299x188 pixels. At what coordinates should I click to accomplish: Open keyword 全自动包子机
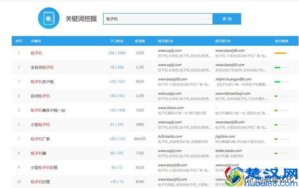pyautogui.click(x=42, y=67)
